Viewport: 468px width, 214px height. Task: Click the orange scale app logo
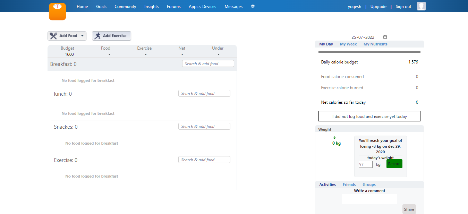pyautogui.click(x=57, y=11)
